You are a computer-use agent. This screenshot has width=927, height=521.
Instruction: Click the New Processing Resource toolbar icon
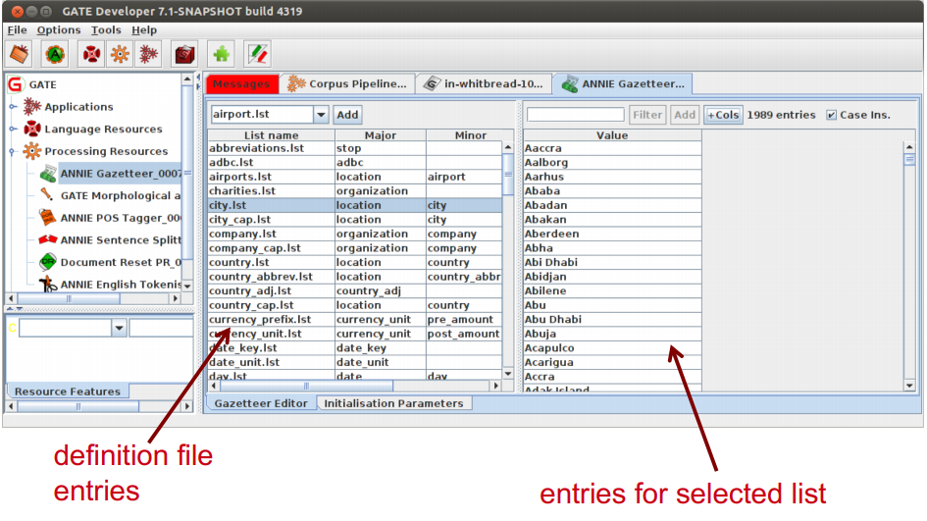(120, 54)
